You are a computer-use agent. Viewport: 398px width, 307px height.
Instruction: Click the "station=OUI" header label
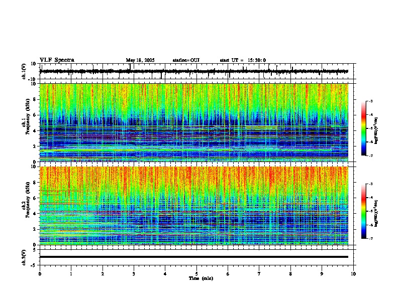186,60
